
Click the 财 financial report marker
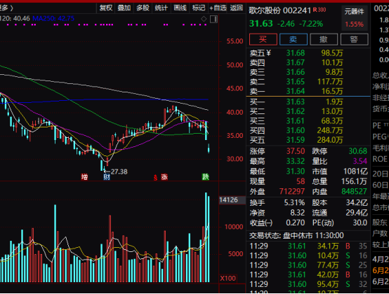(x=107, y=177)
